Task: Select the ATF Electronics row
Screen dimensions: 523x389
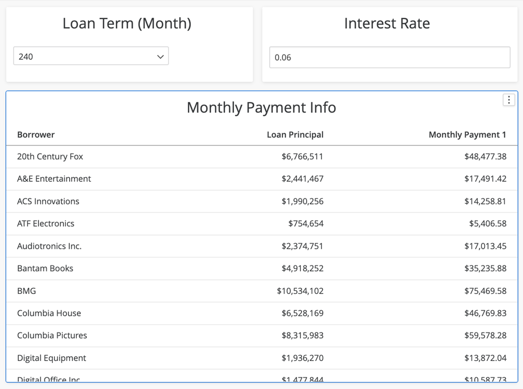Action: coord(46,223)
